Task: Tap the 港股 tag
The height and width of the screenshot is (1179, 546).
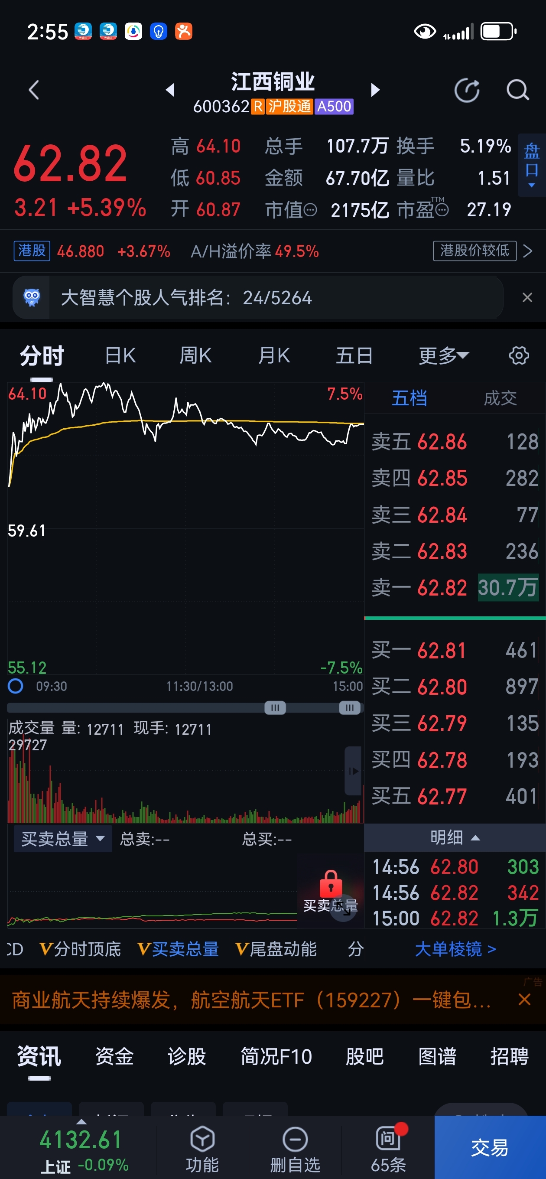Action: tap(32, 251)
